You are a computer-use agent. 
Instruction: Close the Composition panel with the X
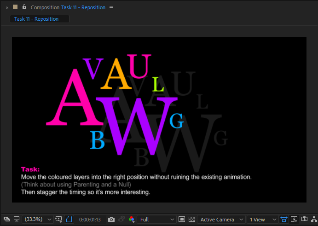click(x=7, y=8)
